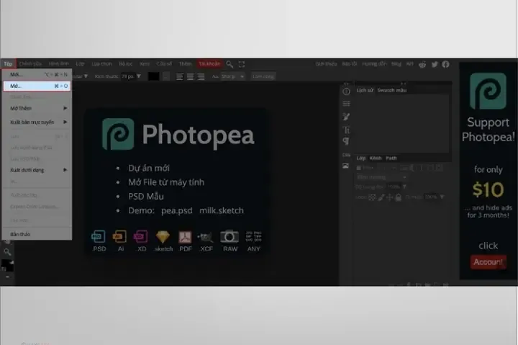Click the red 'Tài khoản' button
Screen dimensions: 518x345
(x=209, y=64)
